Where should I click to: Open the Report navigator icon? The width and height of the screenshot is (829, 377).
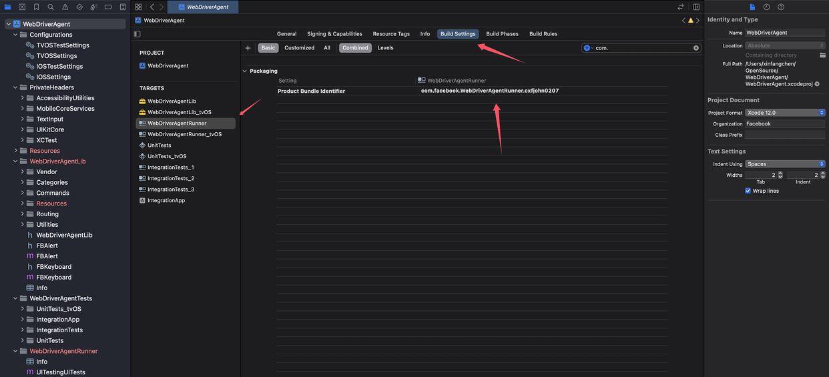[x=122, y=7]
